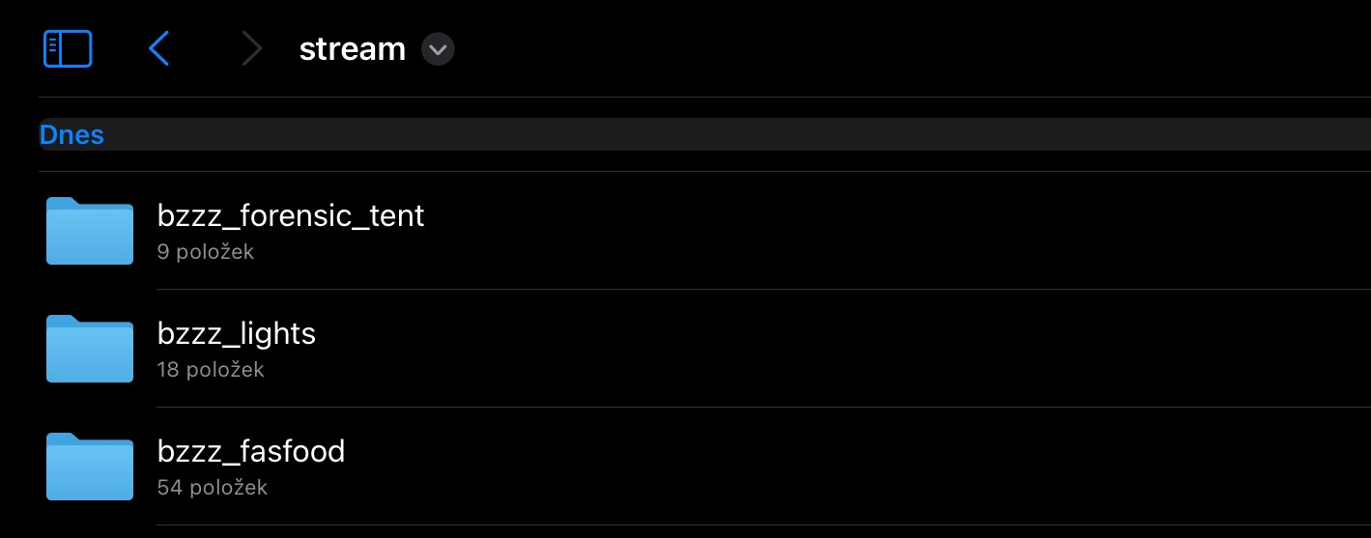
Task: Go back with the blue chevron
Action: click(159, 48)
